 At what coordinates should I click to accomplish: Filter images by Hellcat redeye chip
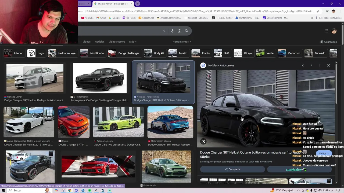point(63,53)
